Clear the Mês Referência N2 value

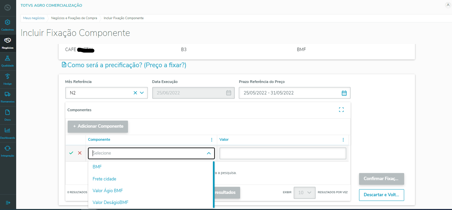(135, 93)
